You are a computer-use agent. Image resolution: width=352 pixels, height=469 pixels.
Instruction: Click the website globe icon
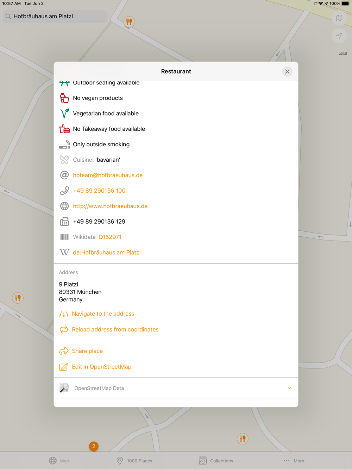(64, 206)
